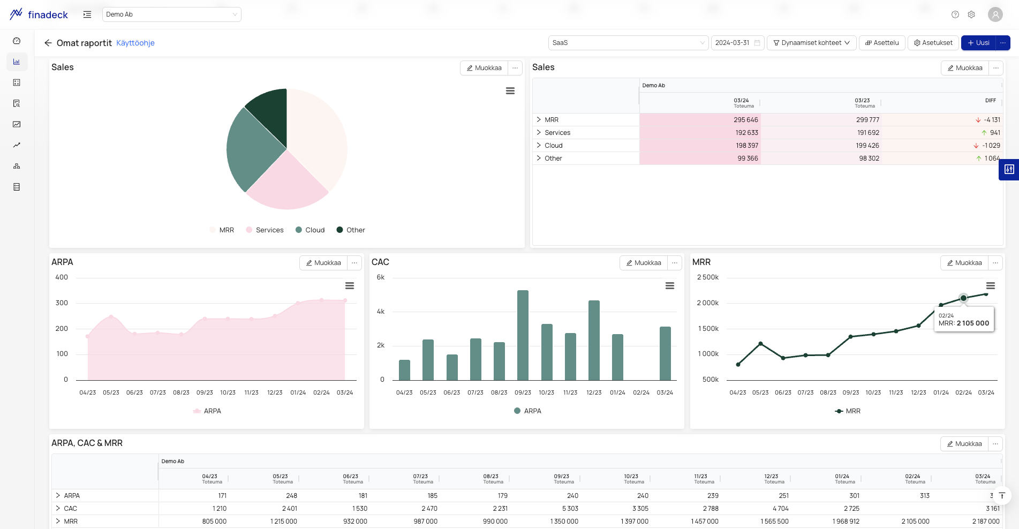This screenshot has height=529, width=1019.
Task: Click the back arrow beside Omat raportit
Action: coord(48,43)
